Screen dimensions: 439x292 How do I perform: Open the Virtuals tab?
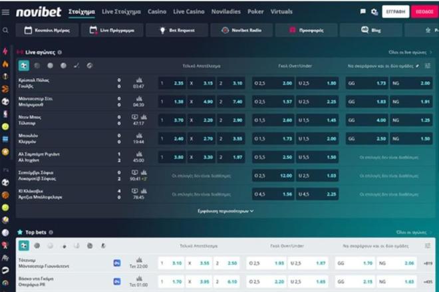click(281, 12)
